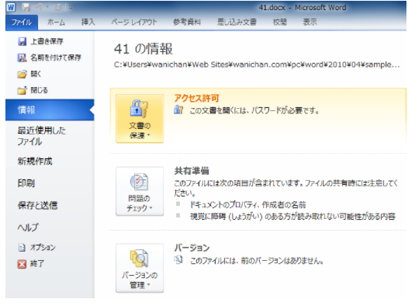Open the バージョンの管理 dropdown button

coord(140,268)
